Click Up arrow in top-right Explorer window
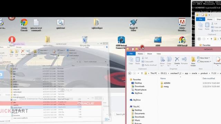The image size is (221, 124). [211, 39]
